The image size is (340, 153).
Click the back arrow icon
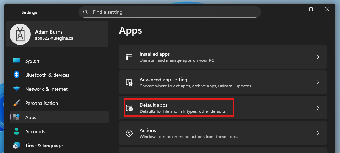click(x=12, y=12)
